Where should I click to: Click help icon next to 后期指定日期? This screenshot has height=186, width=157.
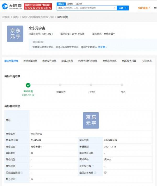pyautogui.click(x=22, y=173)
